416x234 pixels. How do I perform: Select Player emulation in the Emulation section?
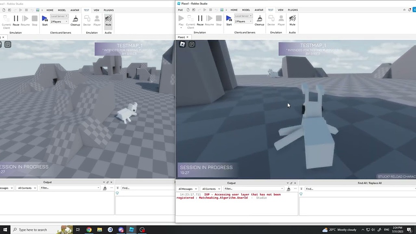coord(281,19)
